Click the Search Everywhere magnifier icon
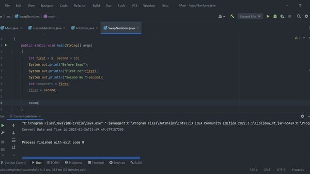Image resolution: width=310 pixels, height=174 pixels. pyautogui.click(x=299, y=16)
